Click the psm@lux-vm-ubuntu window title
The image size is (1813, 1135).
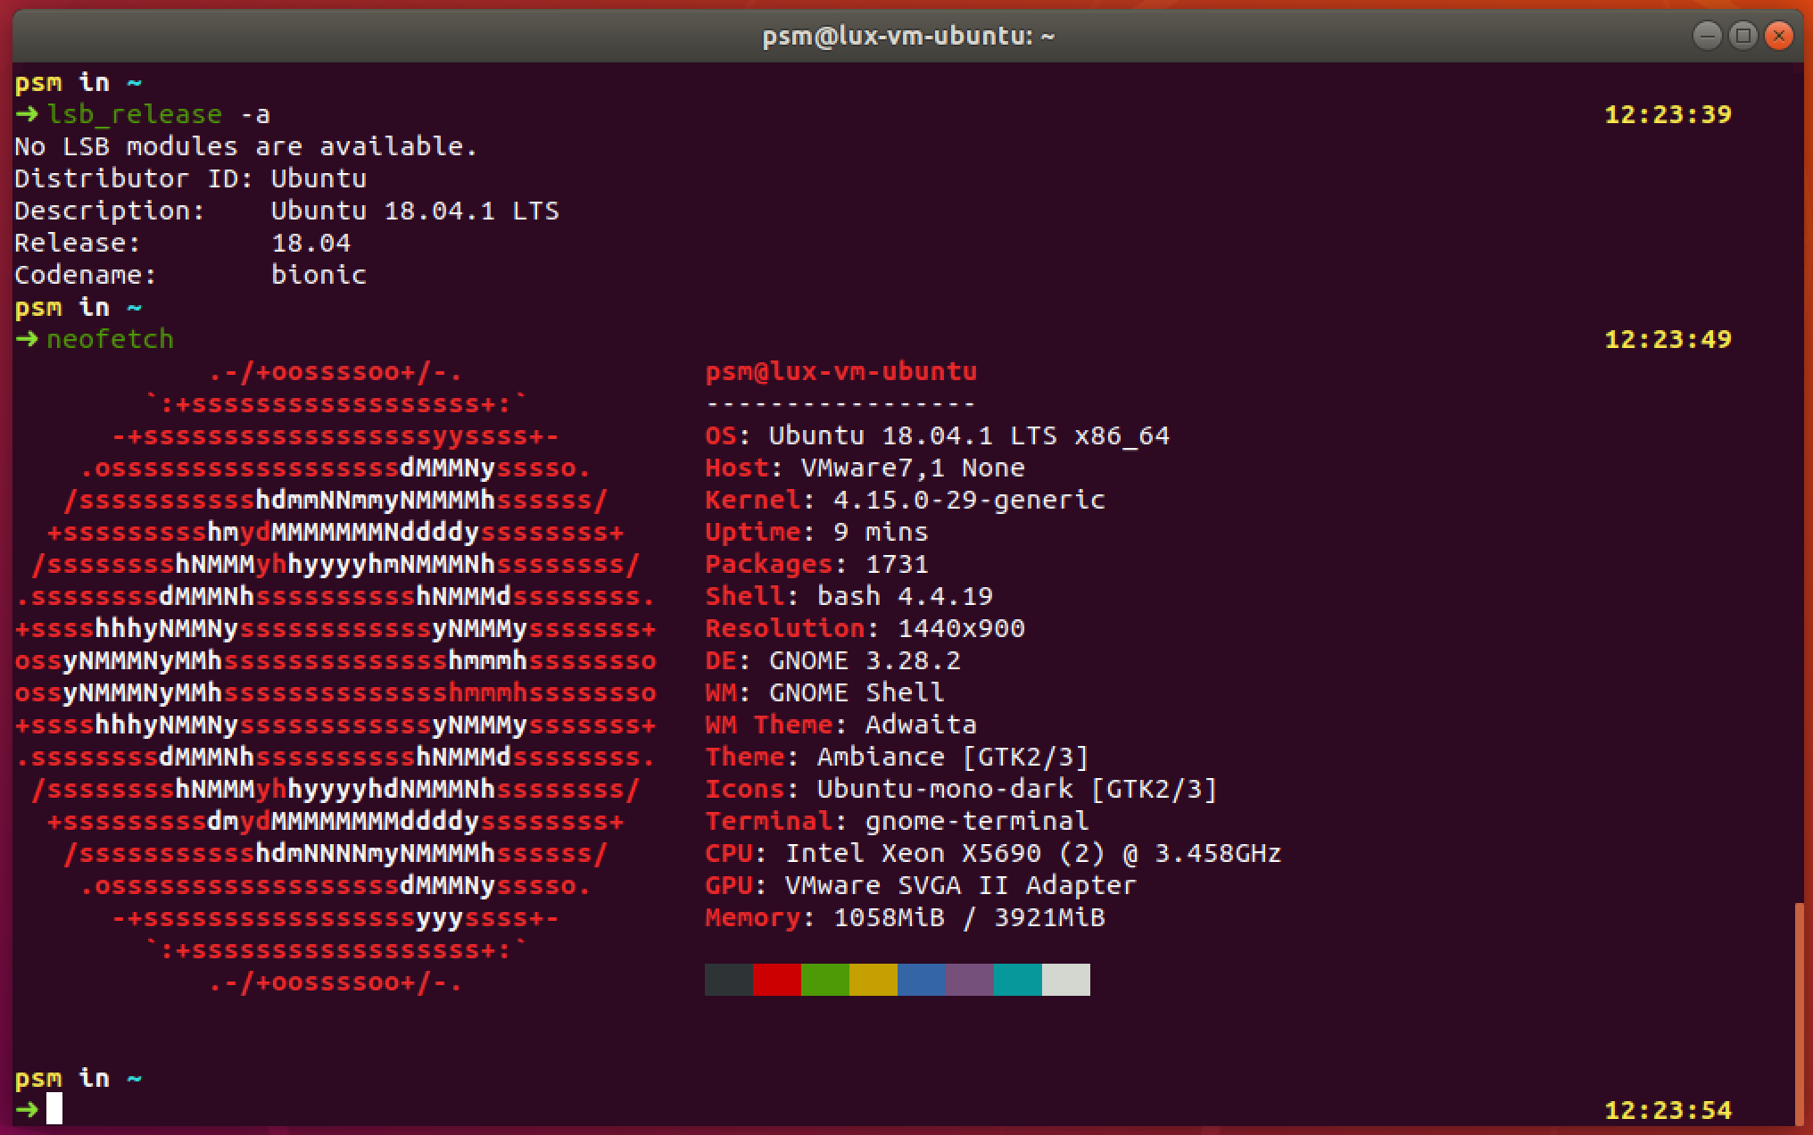coord(908,36)
